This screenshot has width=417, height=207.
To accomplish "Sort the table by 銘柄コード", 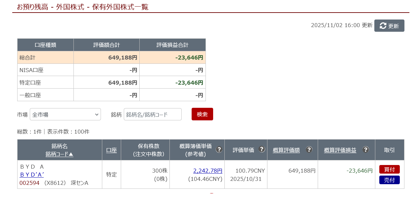I will (60, 154).
